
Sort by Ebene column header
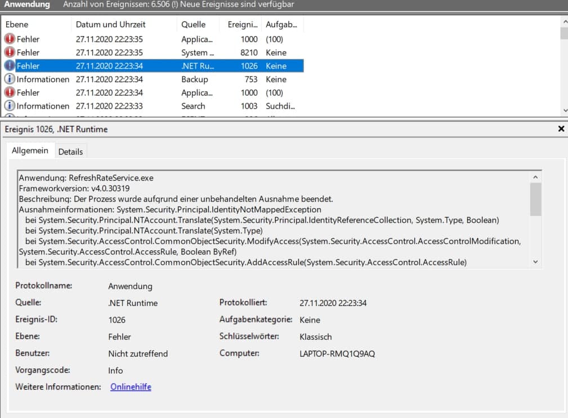point(36,24)
